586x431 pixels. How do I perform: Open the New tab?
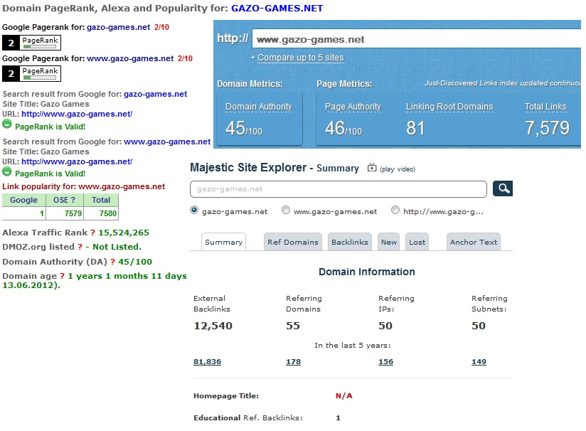point(389,242)
